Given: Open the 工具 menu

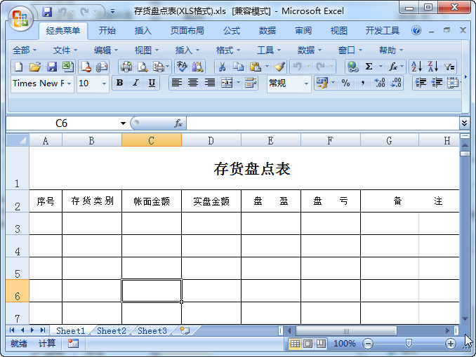Looking at the screenshot, I should coord(269,50).
